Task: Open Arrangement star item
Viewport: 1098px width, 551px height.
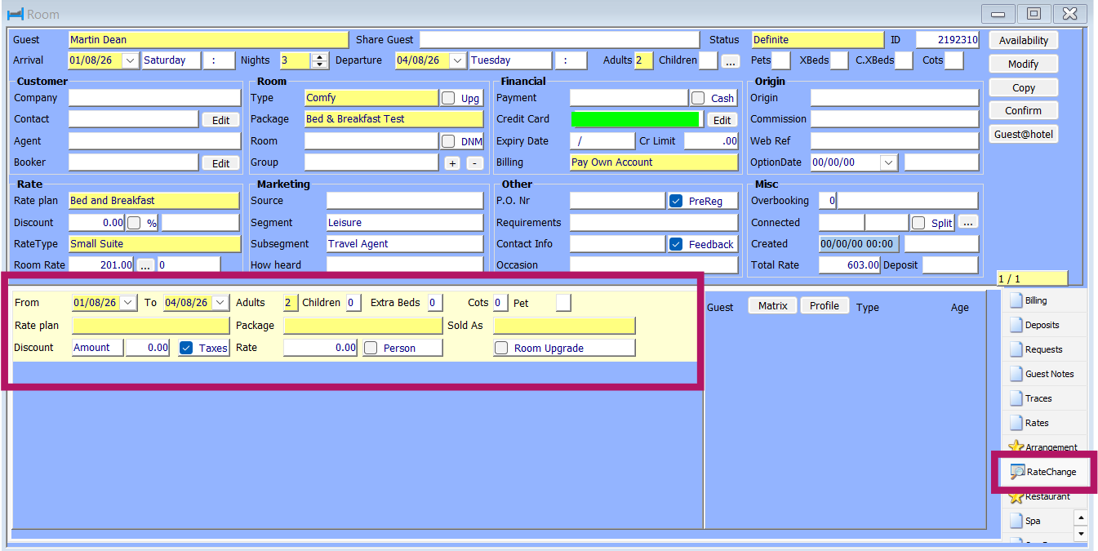Action: [1044, 447]
